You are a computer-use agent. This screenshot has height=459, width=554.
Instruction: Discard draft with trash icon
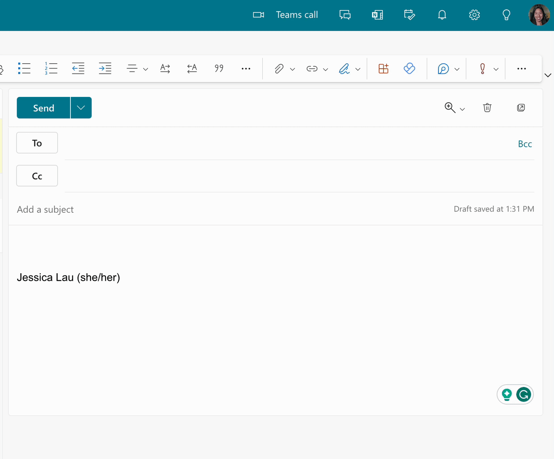pos(487,108)
